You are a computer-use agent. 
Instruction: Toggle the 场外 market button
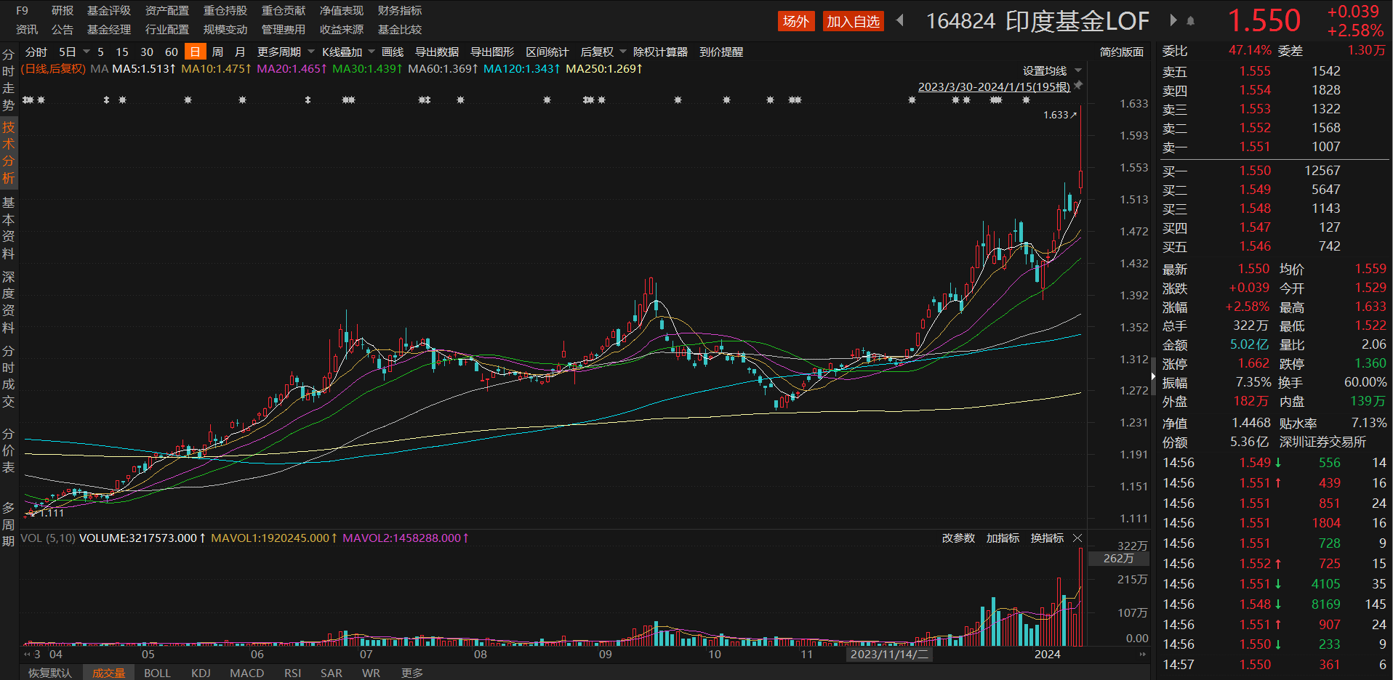point(795,21)
